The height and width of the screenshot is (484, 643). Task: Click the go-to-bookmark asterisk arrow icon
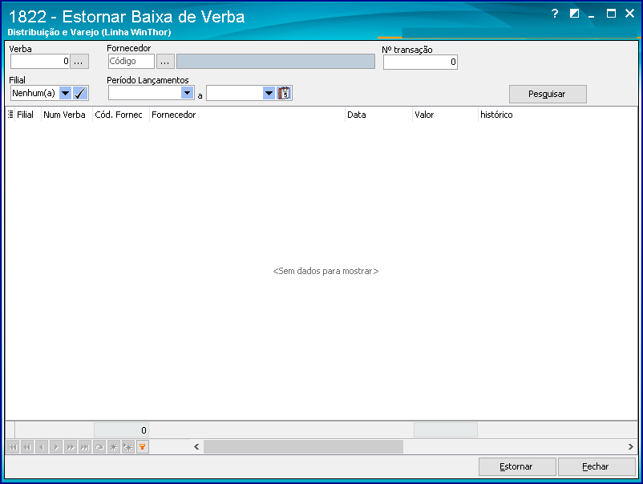click(128, 446)
